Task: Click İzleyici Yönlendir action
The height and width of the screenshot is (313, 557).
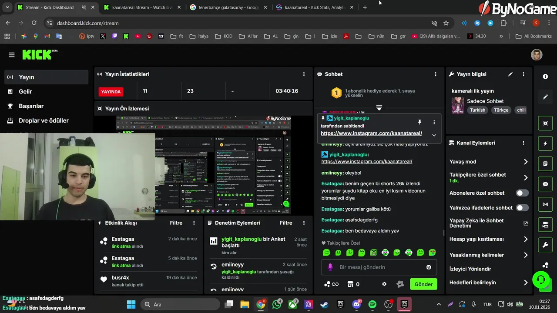Action: [x=470, y=269]
